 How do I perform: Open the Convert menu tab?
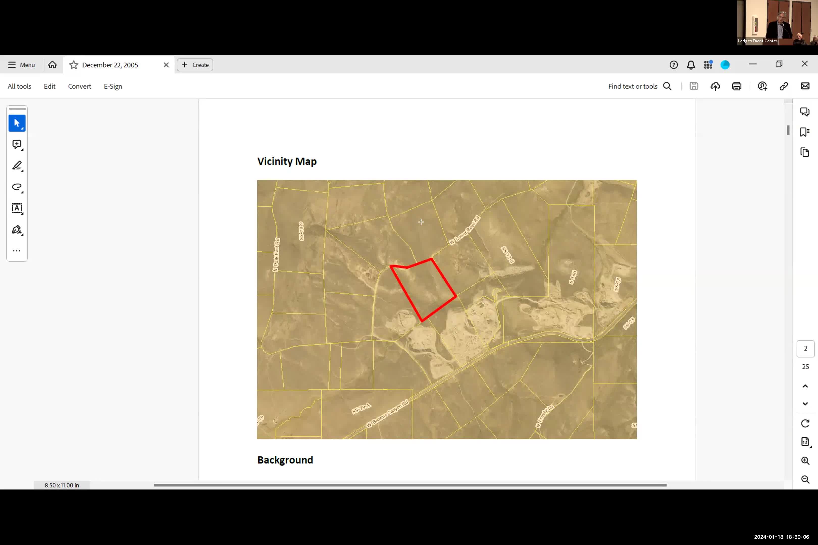coord(79,86)
